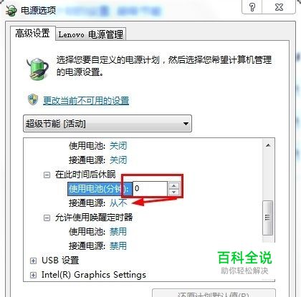Collapse the 允许使用唤醒定时器 node

click(47, 218)
